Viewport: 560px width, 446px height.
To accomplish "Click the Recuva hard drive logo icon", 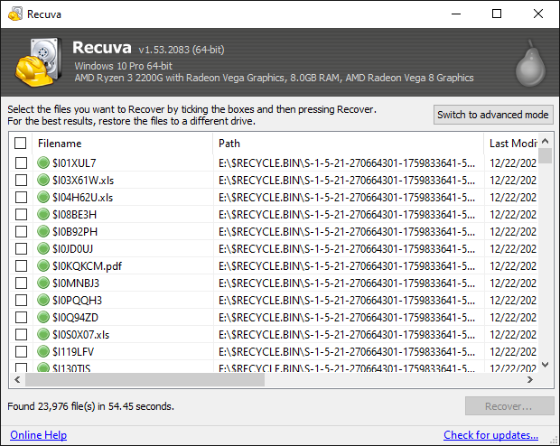I will (37, 63).
